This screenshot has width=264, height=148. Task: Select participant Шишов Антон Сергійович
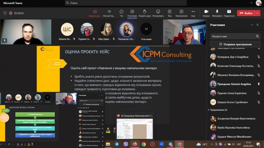point(235,102)
